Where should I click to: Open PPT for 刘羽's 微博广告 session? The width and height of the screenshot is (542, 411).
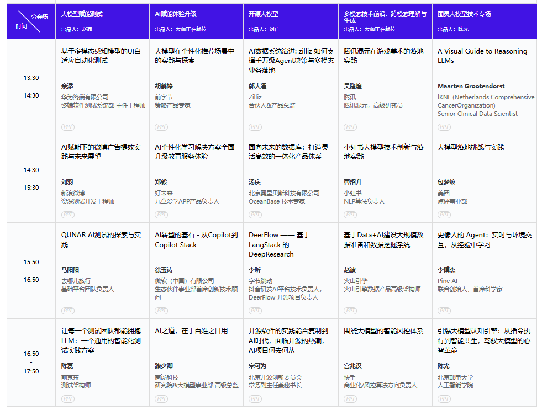(68, 215)
